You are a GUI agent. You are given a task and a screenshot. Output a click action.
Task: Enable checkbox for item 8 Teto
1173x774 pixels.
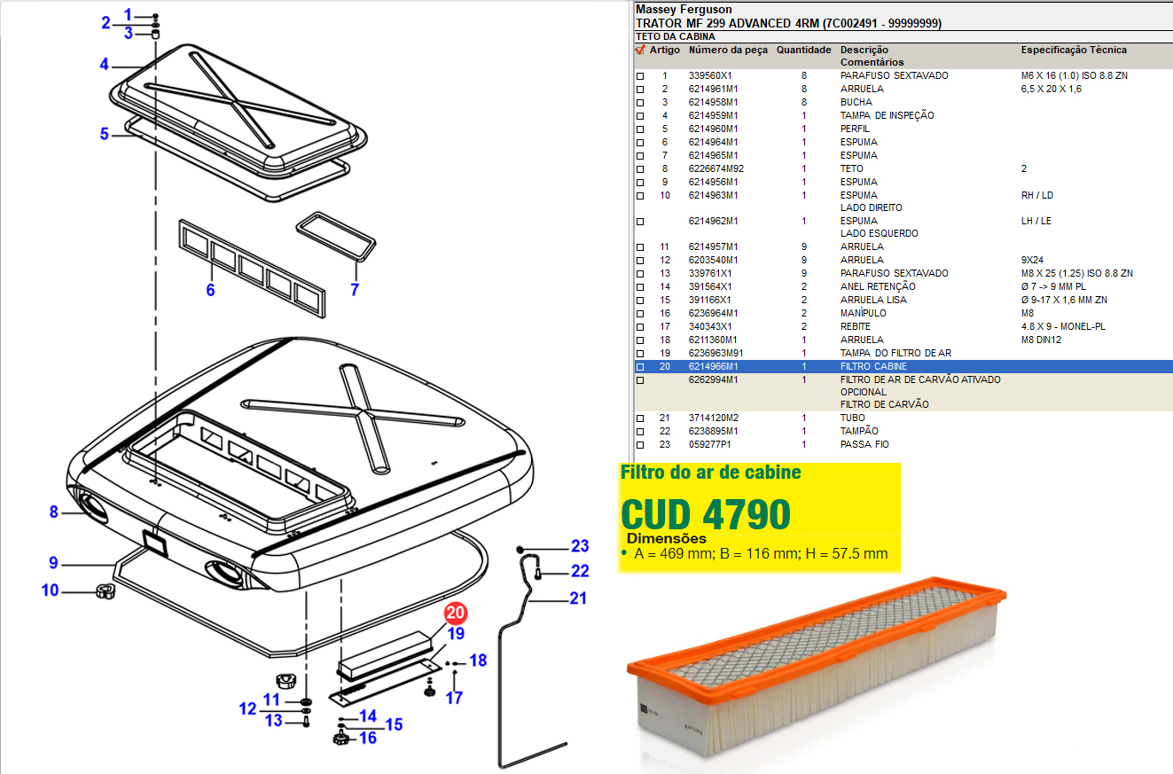640,169
